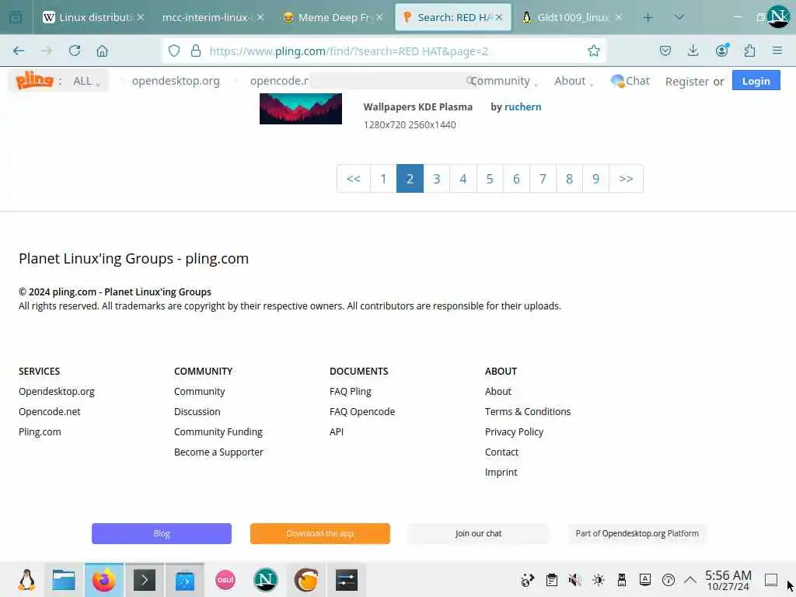Open the FAQ Pling footer link
The image size is (796, 597).
click(351, 392)
